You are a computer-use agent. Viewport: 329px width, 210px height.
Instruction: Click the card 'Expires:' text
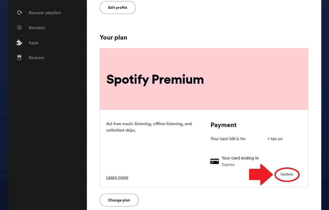[x=228, y=165]
